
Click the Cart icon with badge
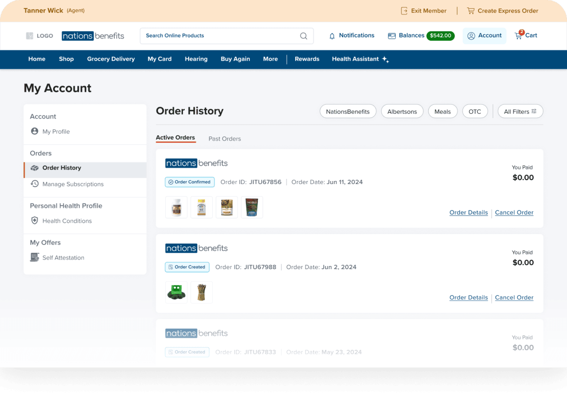coord(519,35)
